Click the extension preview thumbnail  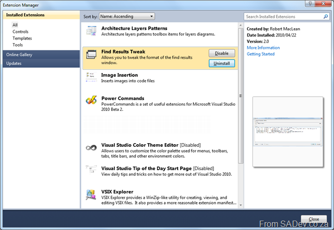[289, 132]
